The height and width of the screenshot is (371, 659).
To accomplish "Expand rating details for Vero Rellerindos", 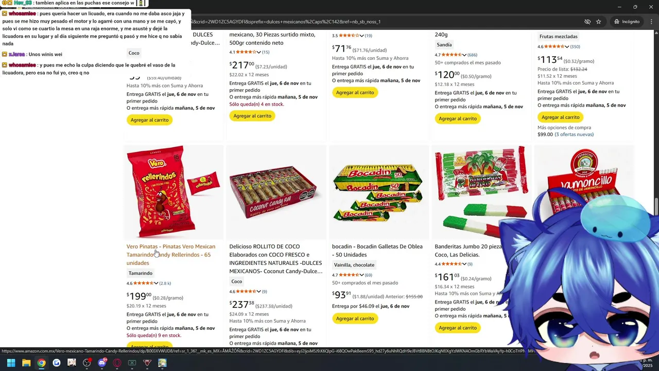I will click(x=156, y=283).
